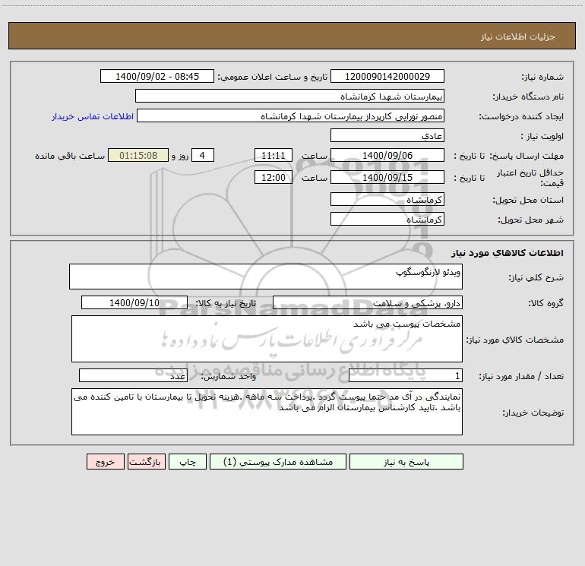585x566 pixels.
Task: Click the countdown timer 01:15:08
Action: (x=138, y=156)
